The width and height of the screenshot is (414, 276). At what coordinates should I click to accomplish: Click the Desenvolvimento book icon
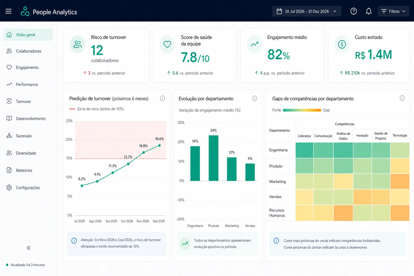9,118
